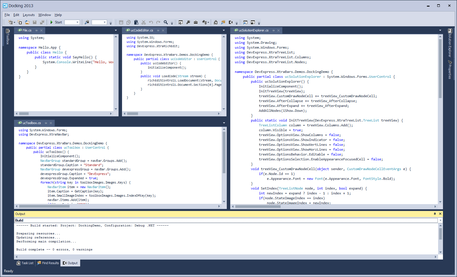Click the Find magnifier icon
Screen dimensions: 457x277
tap(166, 22)
